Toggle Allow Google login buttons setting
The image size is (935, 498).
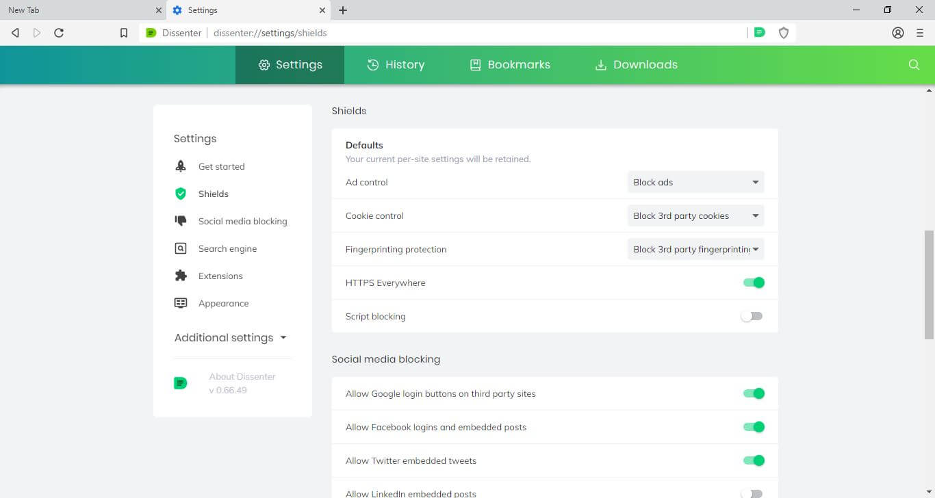(754, 393)
